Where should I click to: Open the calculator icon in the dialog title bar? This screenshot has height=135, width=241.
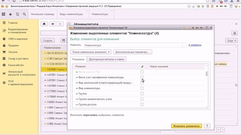(x=184, y=28)
